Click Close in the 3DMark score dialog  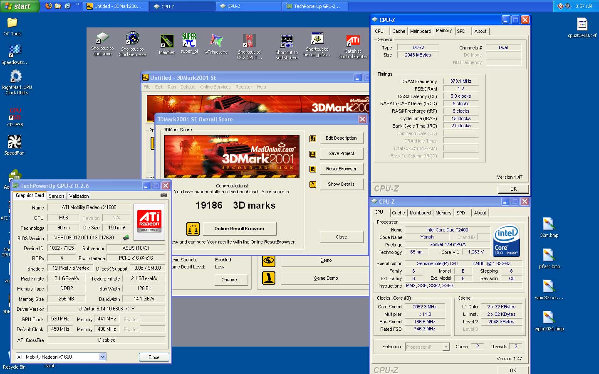pyautogui.click(x=341, y=237)
